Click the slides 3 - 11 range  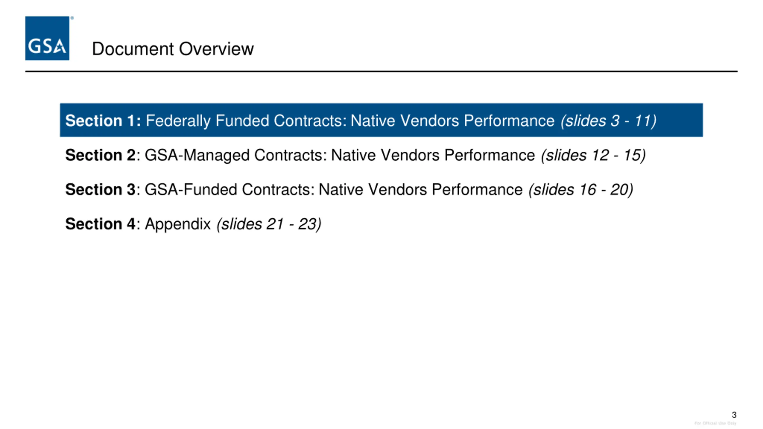(608, 121)
